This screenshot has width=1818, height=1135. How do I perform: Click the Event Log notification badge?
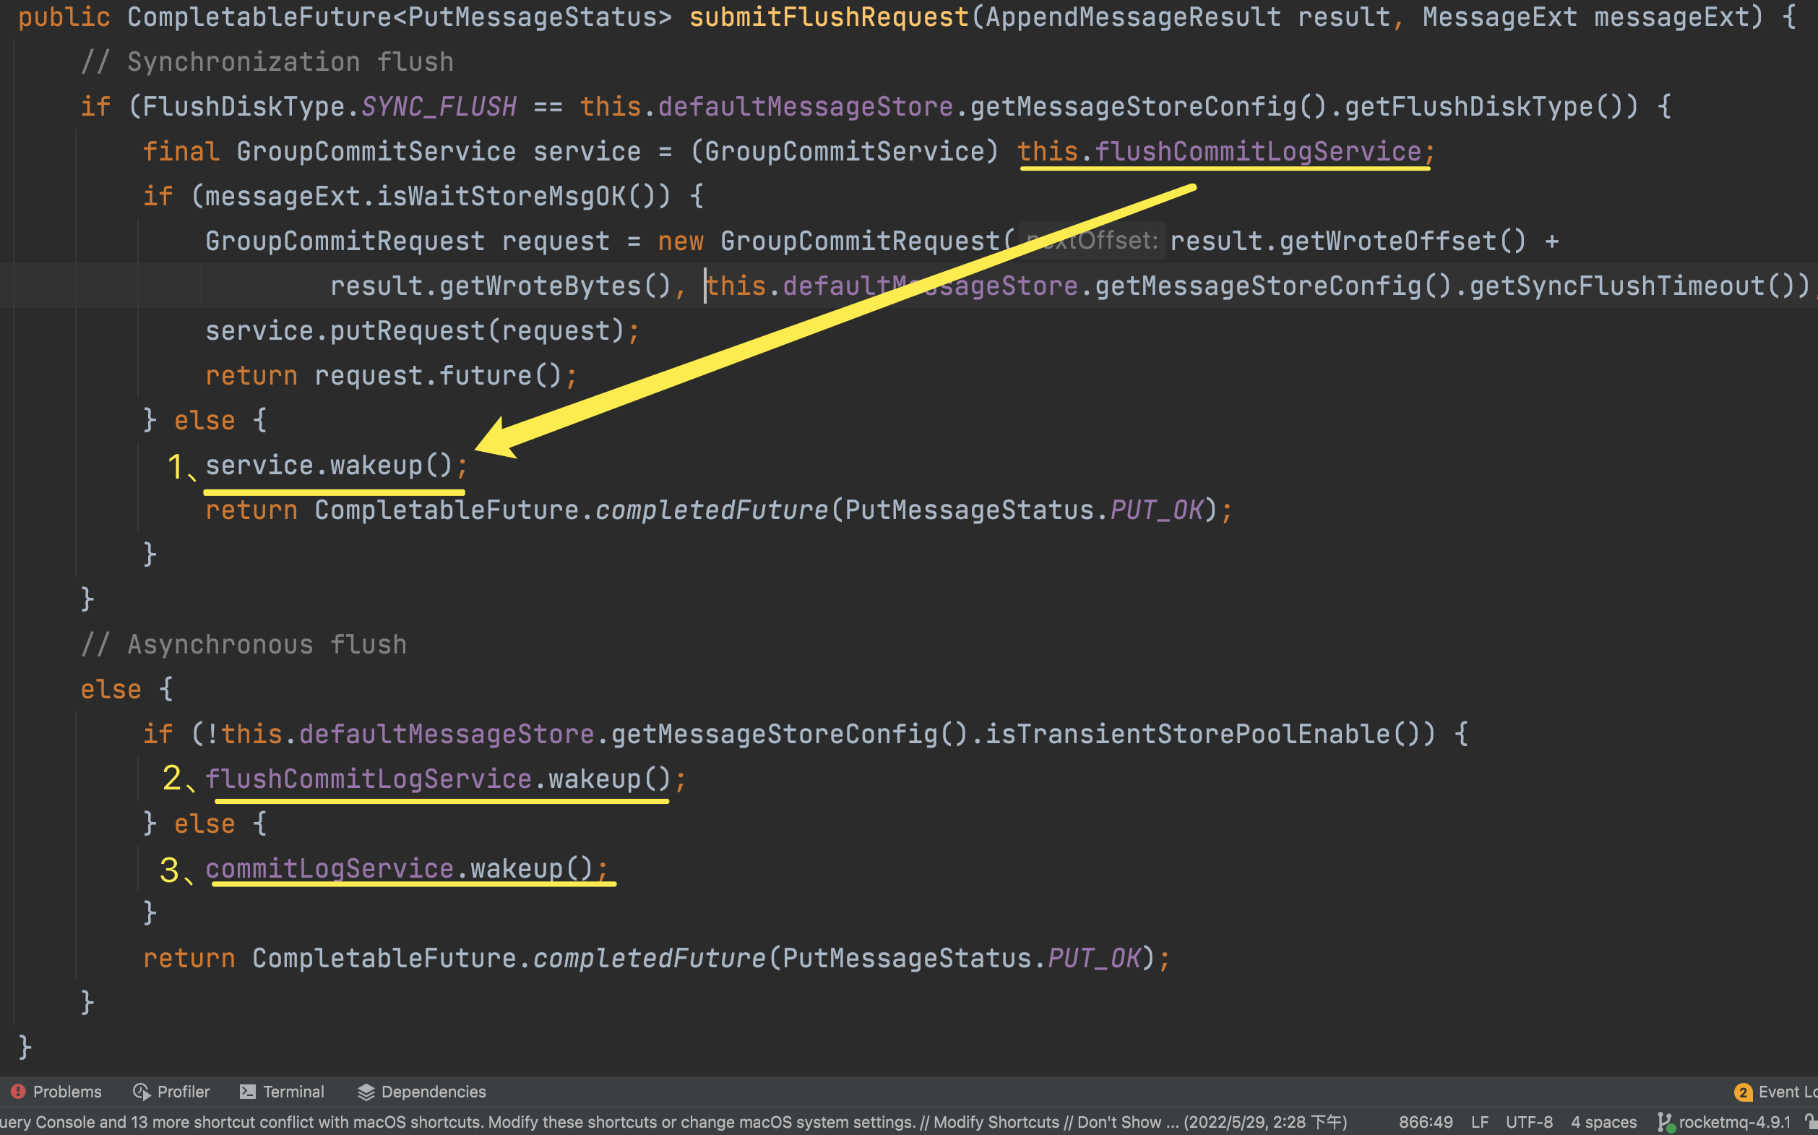(1742, 1092)
